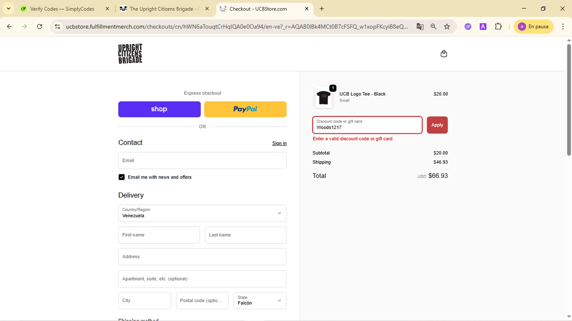Viewport: 572px width, 321px height.
Task: Focus the City field
Action: [145, 300]
